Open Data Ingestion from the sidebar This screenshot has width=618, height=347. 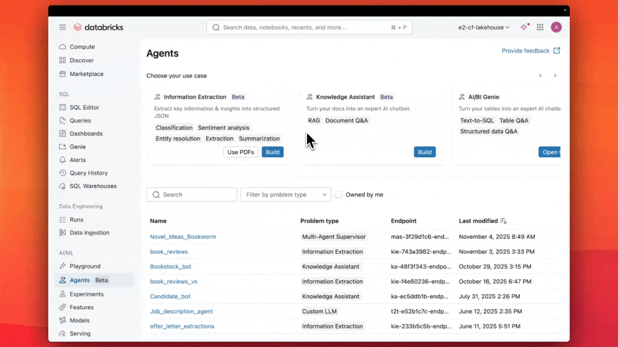tap(89, 232)
